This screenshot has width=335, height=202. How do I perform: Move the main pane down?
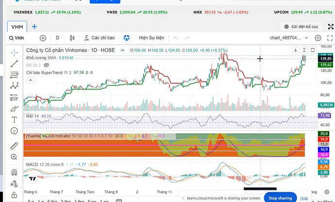pyautogui.click(x=296, y=50)
